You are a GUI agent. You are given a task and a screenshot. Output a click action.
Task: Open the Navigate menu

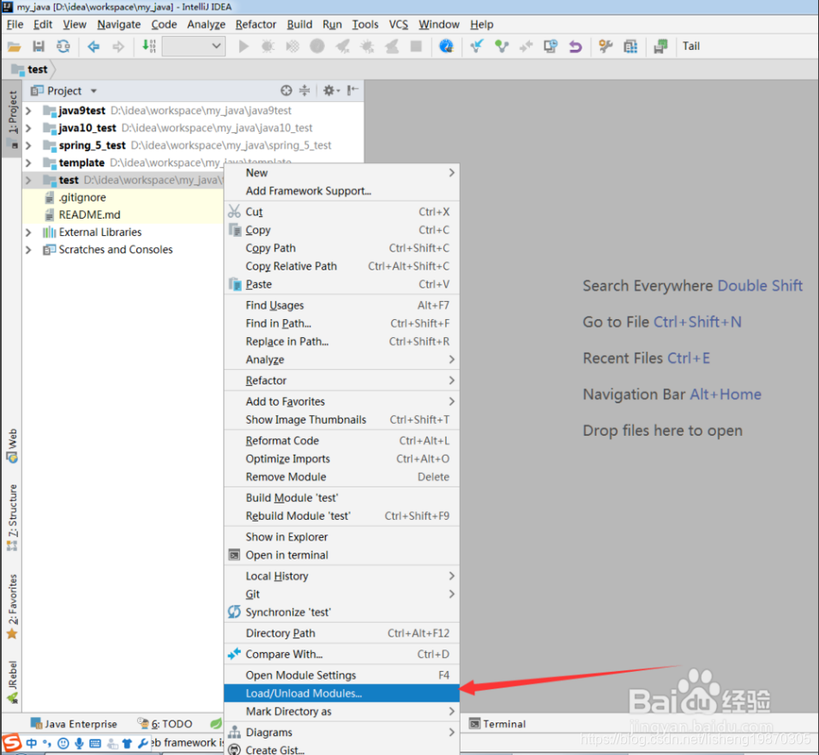(118, 25)
